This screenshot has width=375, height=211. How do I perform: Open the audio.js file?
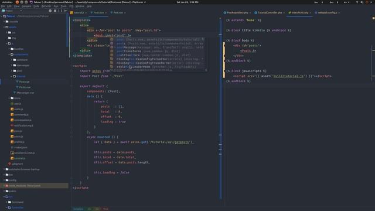[18, 109]
